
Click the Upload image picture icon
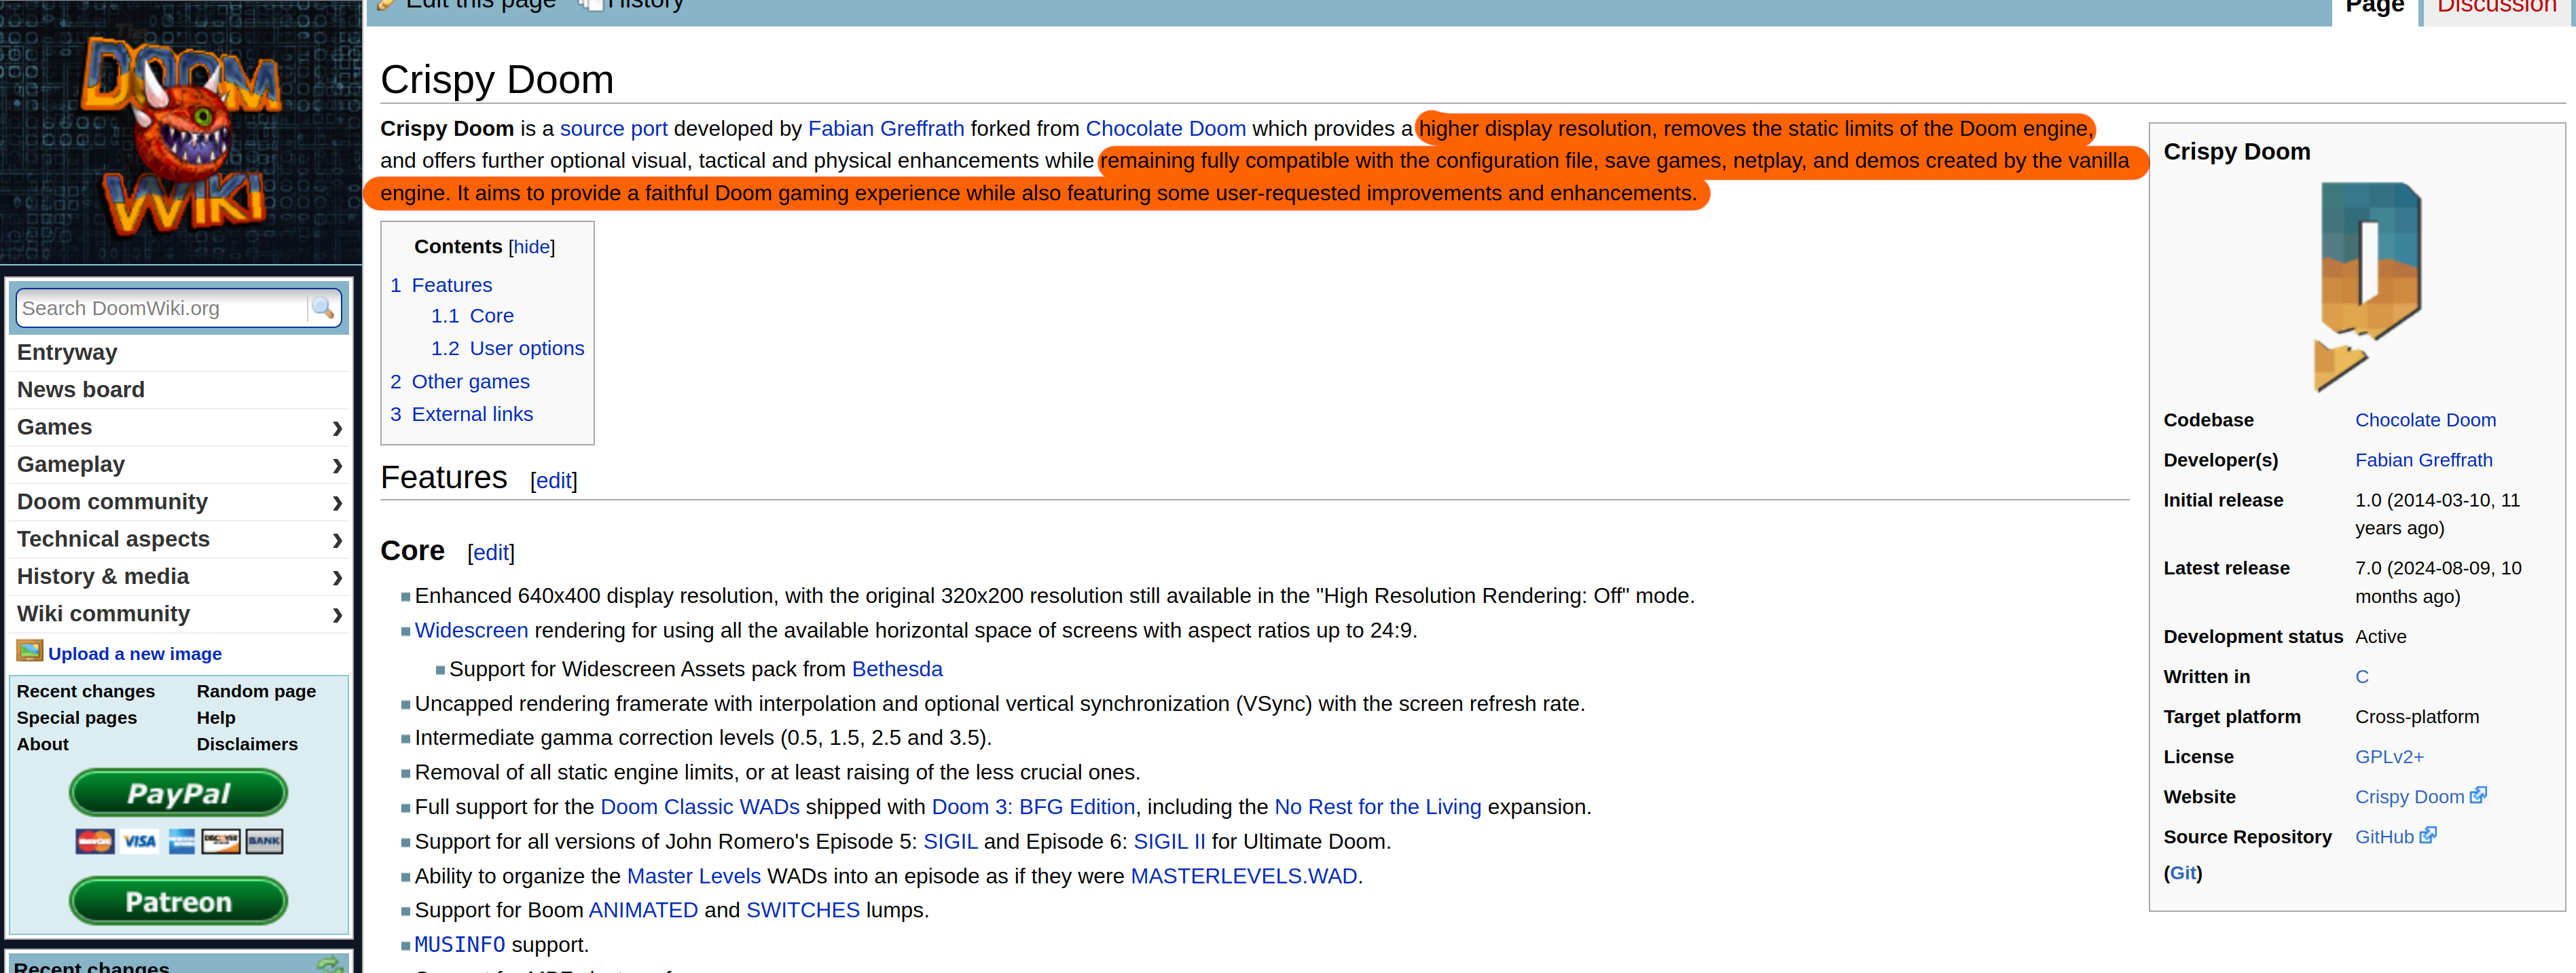click(30, 652)
